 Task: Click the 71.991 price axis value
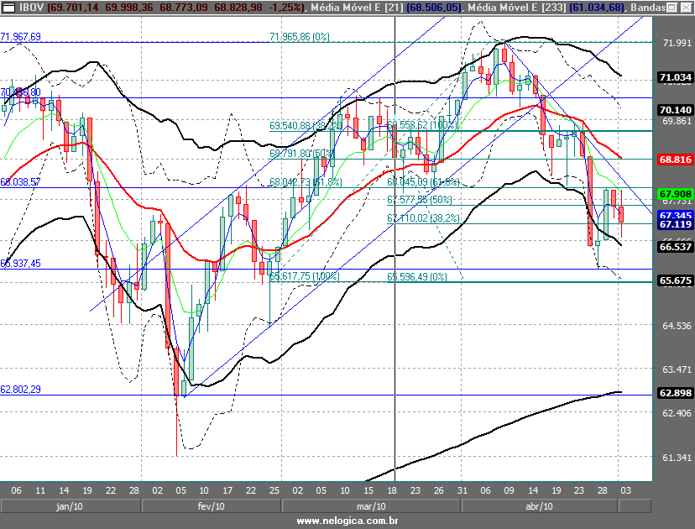[677, 43]
